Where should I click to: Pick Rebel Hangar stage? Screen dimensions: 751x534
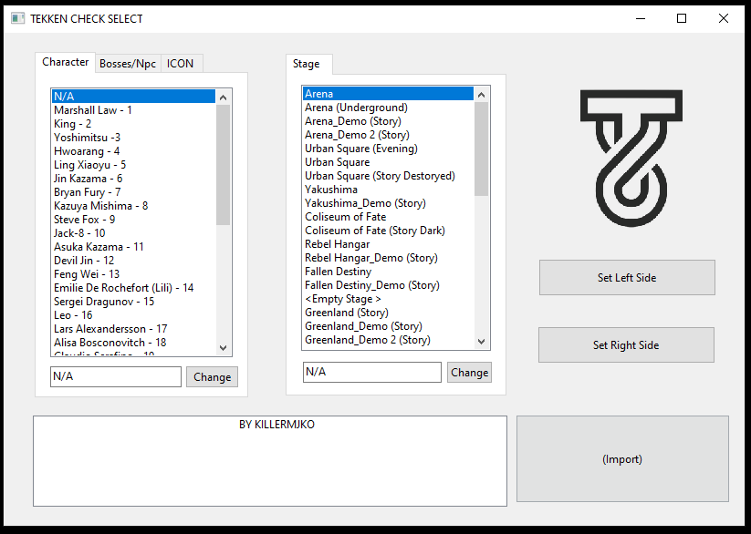[389, 244]
